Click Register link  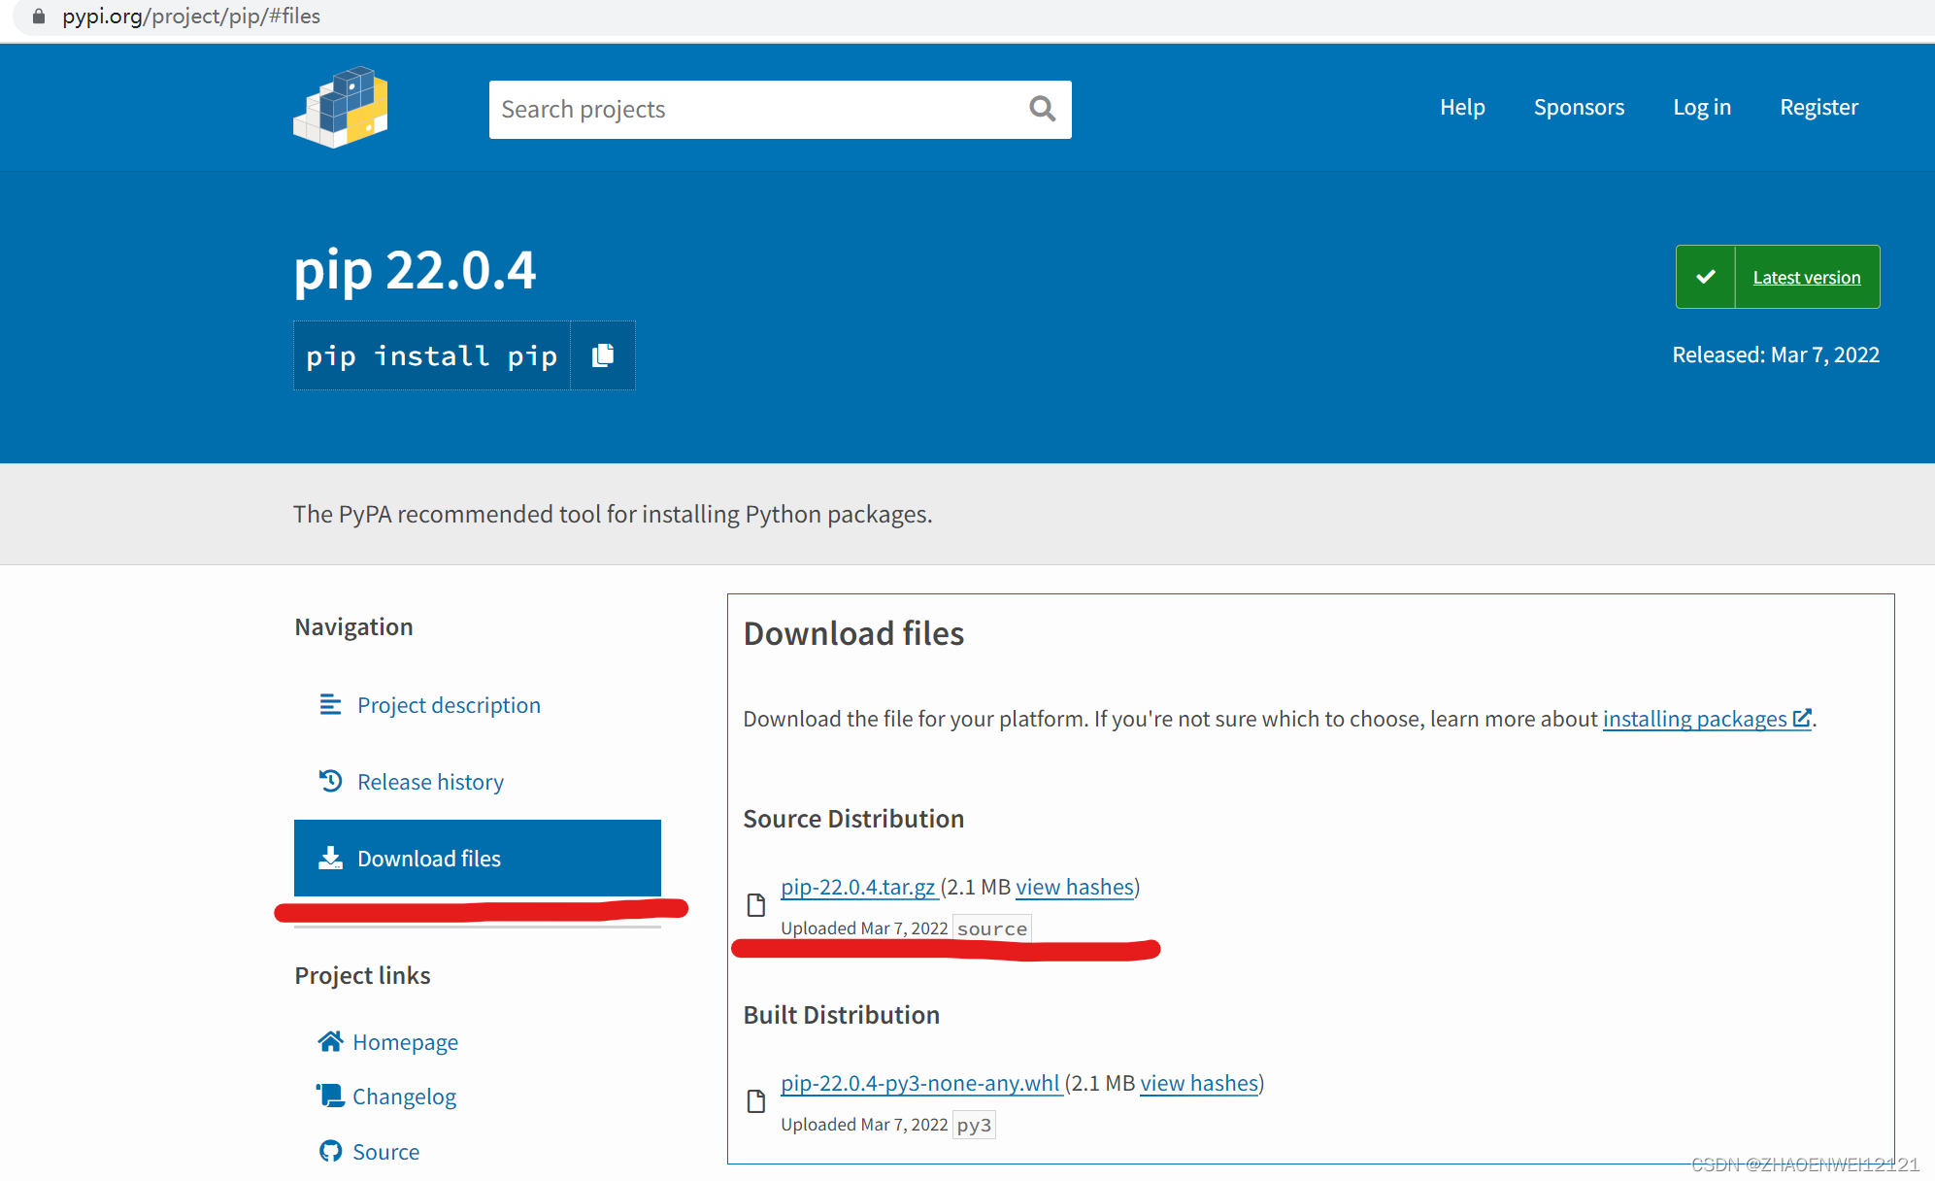[x=1818, y=107]
